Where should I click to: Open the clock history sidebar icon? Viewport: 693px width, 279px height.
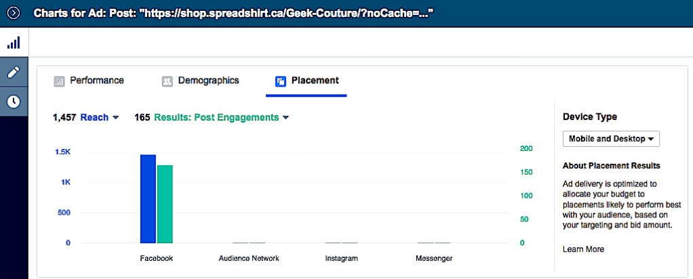coord(14,102)
